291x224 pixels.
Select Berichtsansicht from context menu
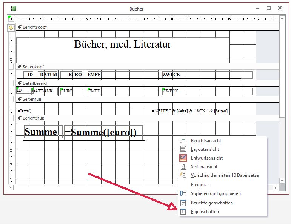(222, 141)
